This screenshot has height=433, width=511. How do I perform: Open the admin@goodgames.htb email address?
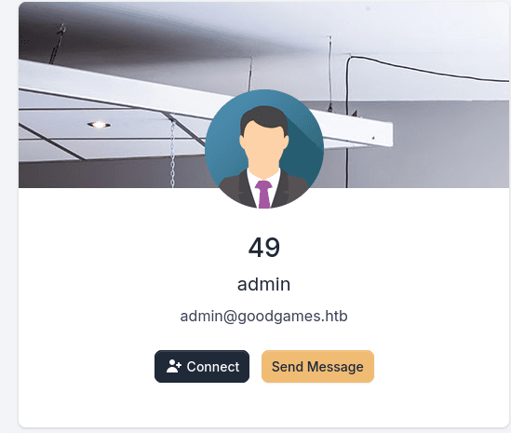pyautogui.click(x=264, y=317)
